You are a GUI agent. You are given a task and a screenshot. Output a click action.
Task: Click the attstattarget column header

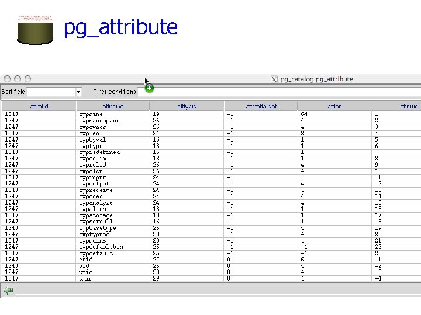coord(261,106)
